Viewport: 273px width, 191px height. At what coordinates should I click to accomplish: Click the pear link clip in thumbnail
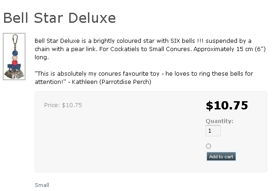[15, 39]
